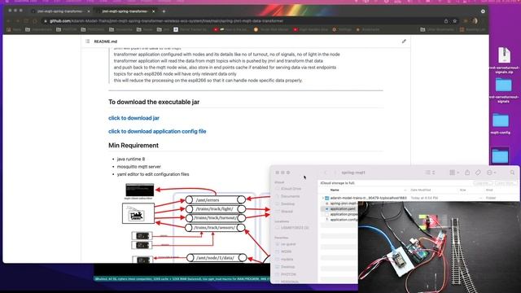Screen dimensions: 521x293
Task: Open the Finder group-by dropdown
Action: pos(454,173)
